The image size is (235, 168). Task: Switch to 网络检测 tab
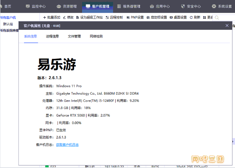(96, 36)
